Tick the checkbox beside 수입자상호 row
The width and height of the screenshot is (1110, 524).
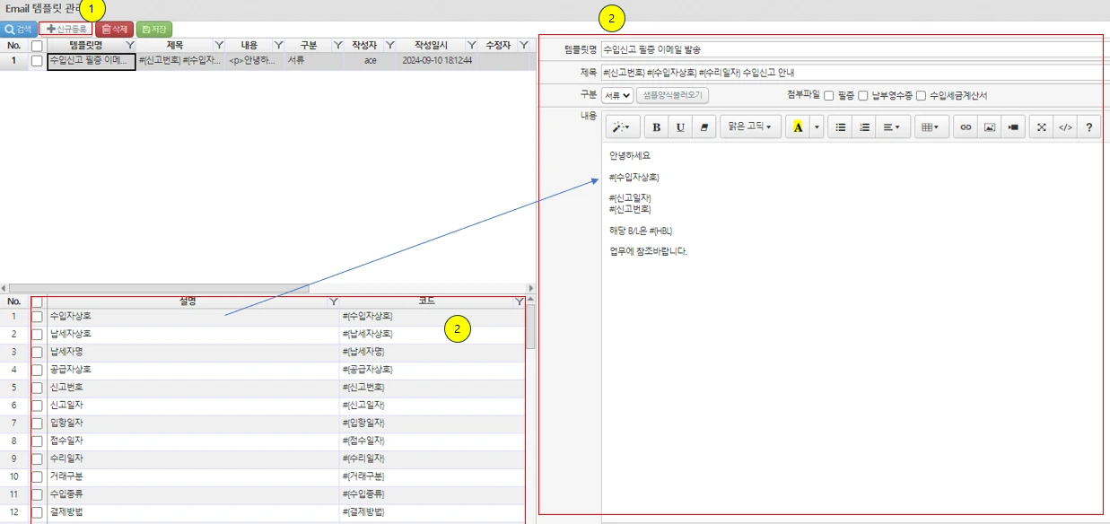37,317
